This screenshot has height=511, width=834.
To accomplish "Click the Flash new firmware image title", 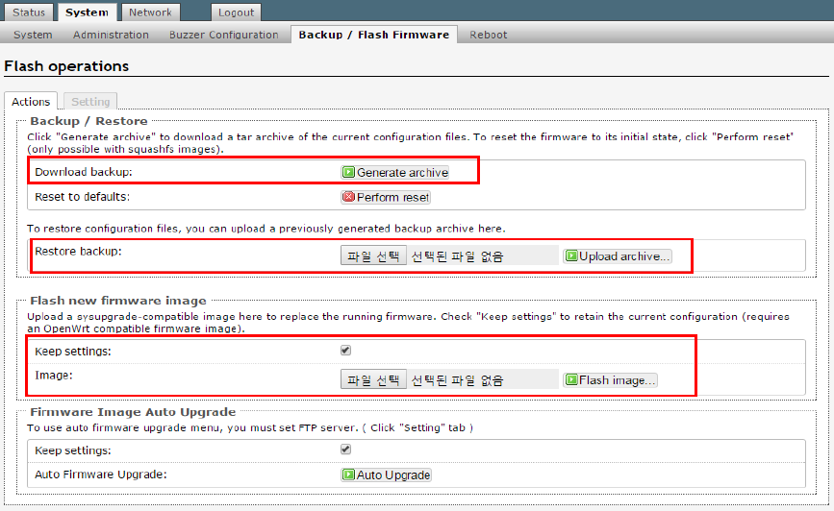I will click(x=118, y=301).
